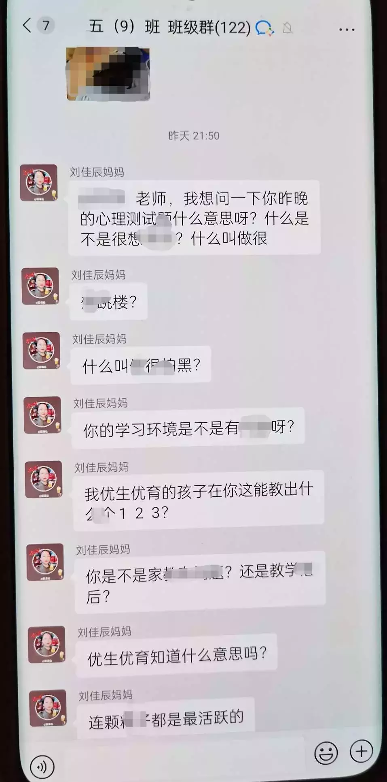Image resolution: width=387 pixels, height=782 pixels.
Task: Tap the unread count badge showing 7
Action: coord(46,26)
